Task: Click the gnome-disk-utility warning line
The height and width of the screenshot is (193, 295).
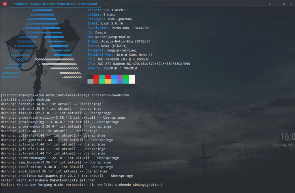Action: pyautogui.click(x=63, y=118)
